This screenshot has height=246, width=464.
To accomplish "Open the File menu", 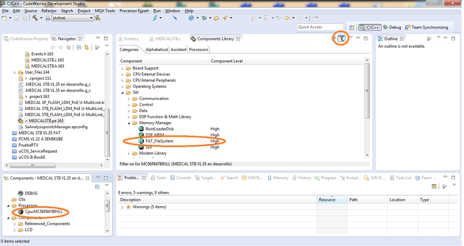I will point(5,11).
